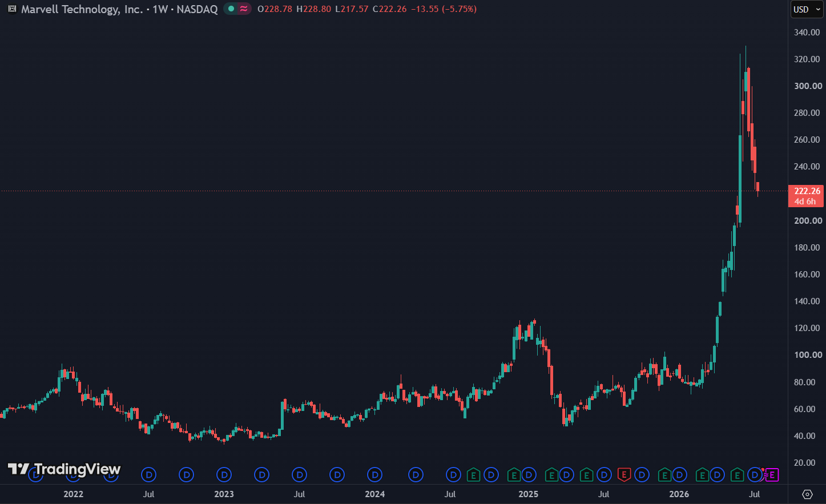
Task: Click green earnings marker just before Jul 2026 dividend
Action: click(x=738, y=474)
